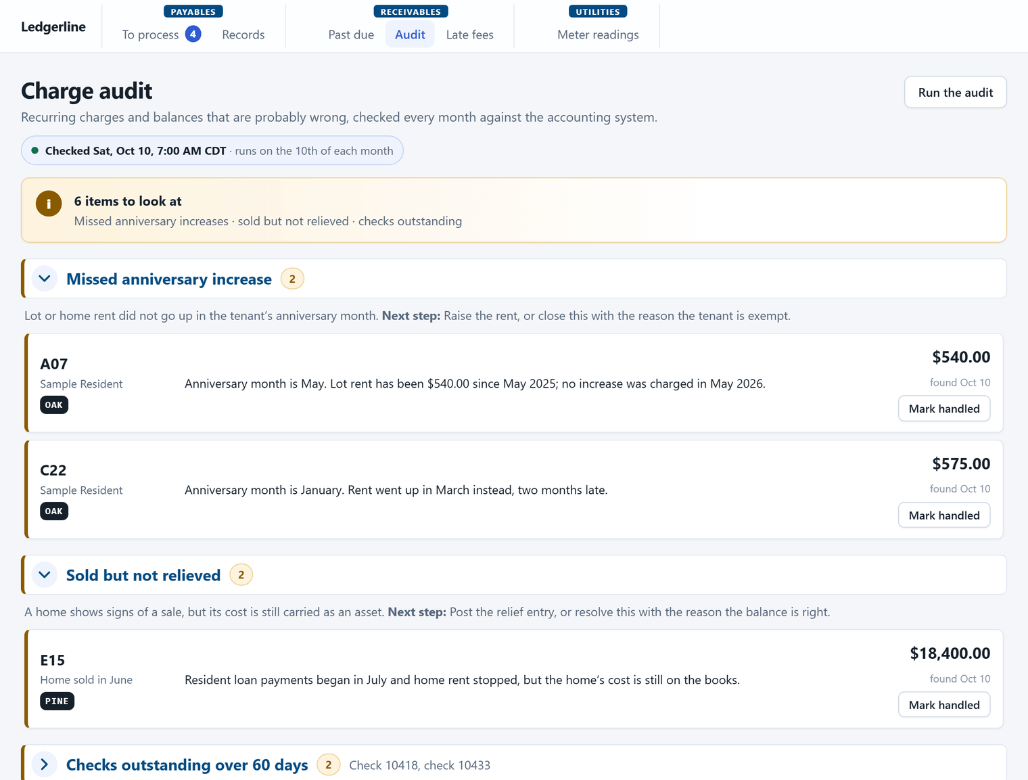Switch to the Records tab

(x=243, y=35)
